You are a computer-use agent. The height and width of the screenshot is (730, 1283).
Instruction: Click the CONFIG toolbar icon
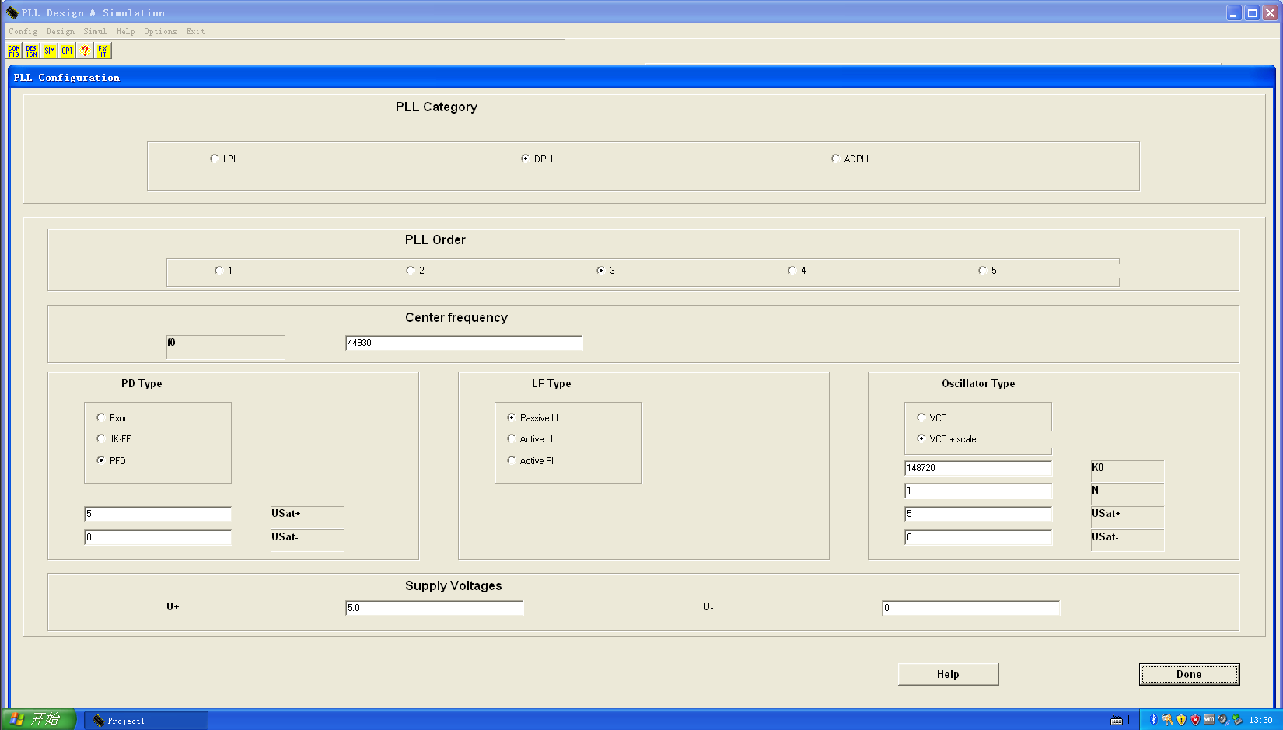pos(14,51)
